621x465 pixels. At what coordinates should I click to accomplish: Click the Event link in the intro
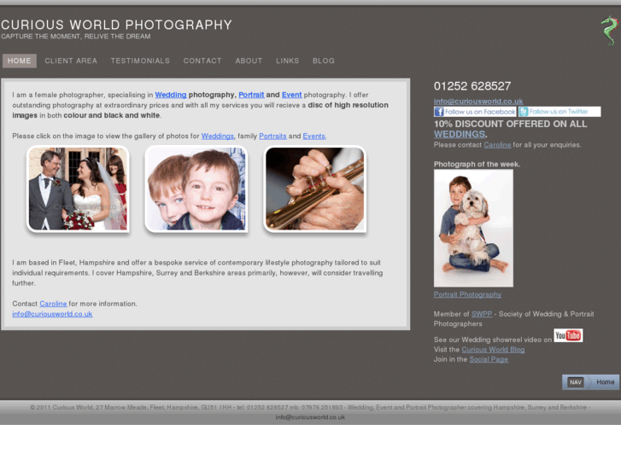coord(291,95)
